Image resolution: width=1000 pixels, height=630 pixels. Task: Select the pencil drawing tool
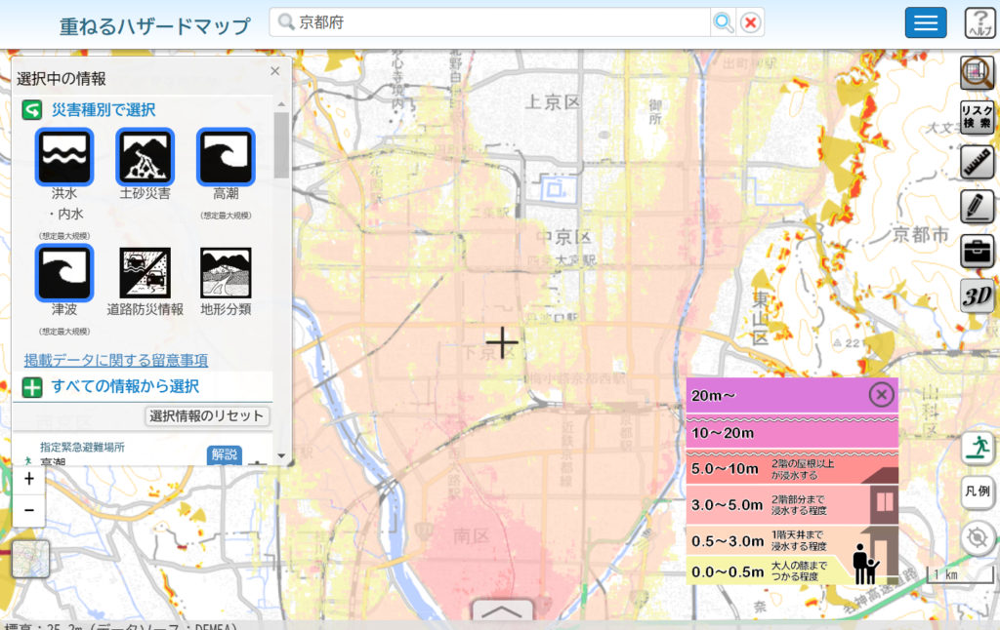(x=977, y=206)
